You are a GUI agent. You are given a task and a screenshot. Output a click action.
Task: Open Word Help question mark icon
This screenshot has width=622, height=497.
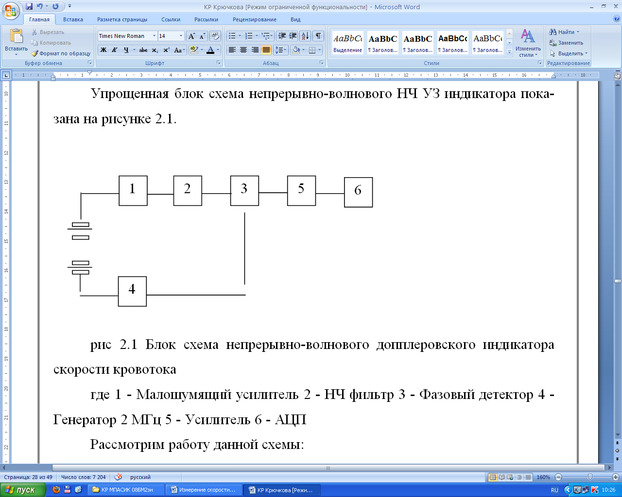617,19
